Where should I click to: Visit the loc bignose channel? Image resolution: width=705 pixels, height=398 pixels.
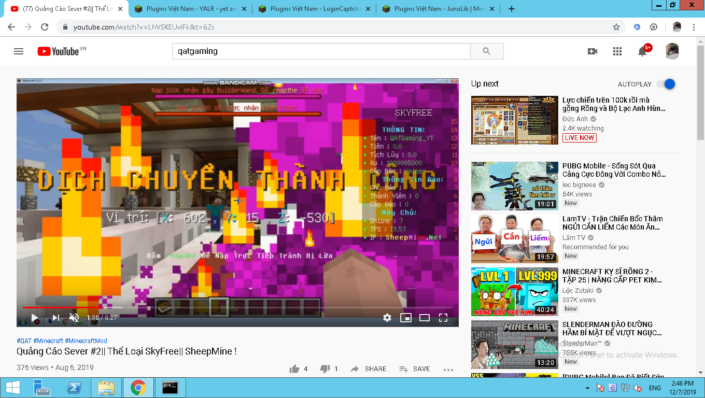pyautogui.click(x=580, y=184)
